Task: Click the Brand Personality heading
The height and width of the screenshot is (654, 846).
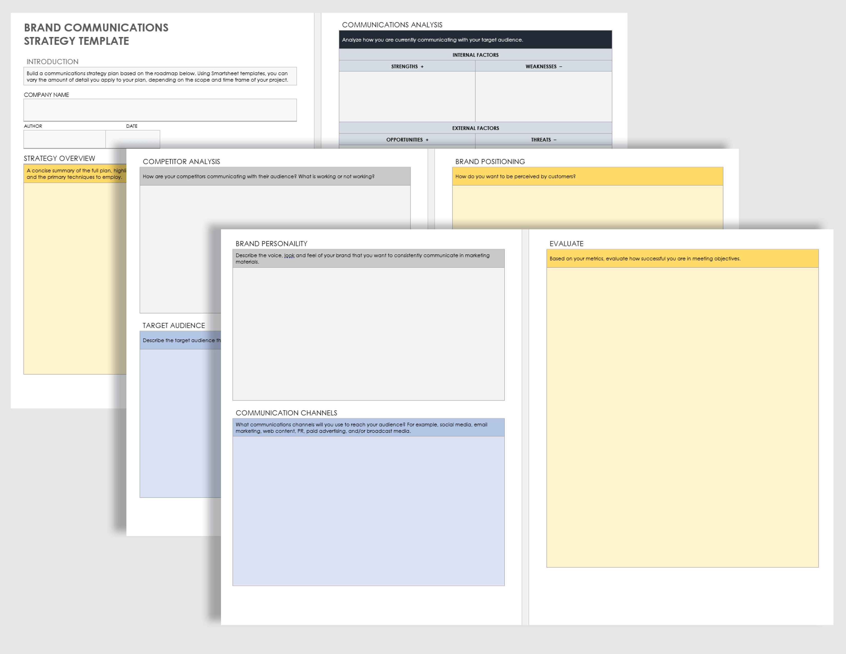Action: pyautogui.click(x=271, y=244)
